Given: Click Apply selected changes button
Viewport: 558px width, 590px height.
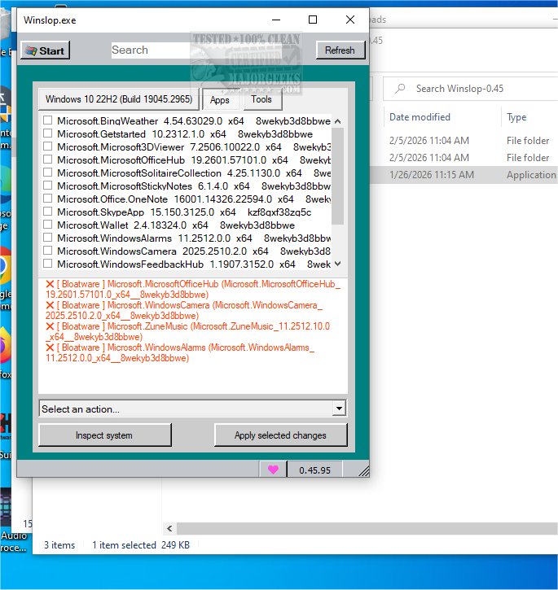Looking at the screenshot, I should (x=280, y=435).
